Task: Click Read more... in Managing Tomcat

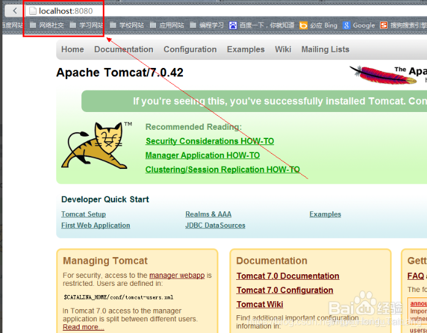Action: pos(83,327)
